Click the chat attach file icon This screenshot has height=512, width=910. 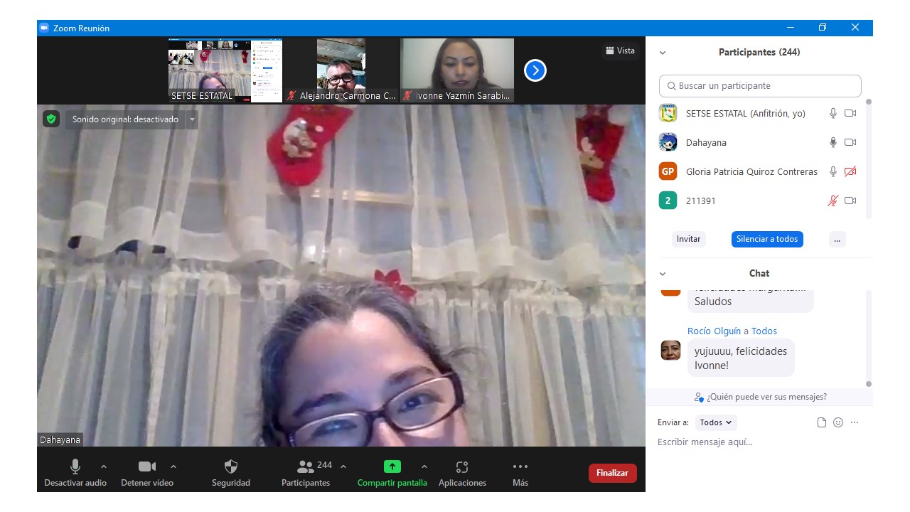tap(822, 422)
